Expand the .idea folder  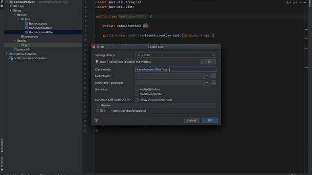(11, 6)
